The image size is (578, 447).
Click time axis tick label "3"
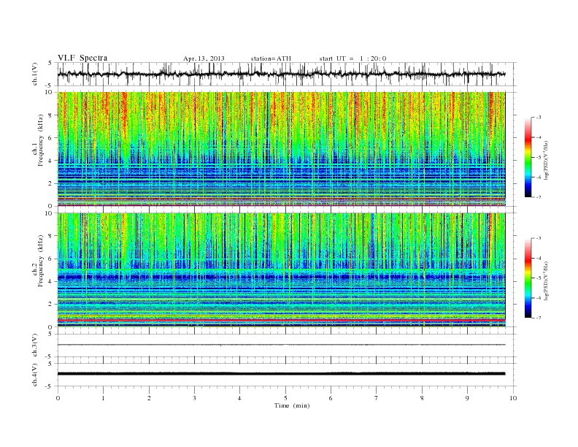click(194, 398)
